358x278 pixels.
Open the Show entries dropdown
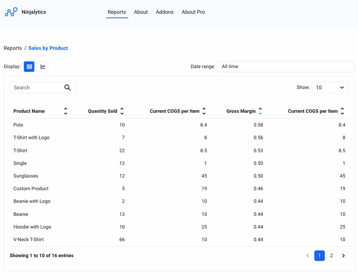pyautogui.click(x=330, y=87)
